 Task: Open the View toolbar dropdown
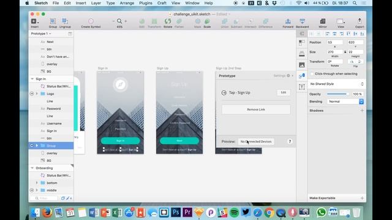341,21
